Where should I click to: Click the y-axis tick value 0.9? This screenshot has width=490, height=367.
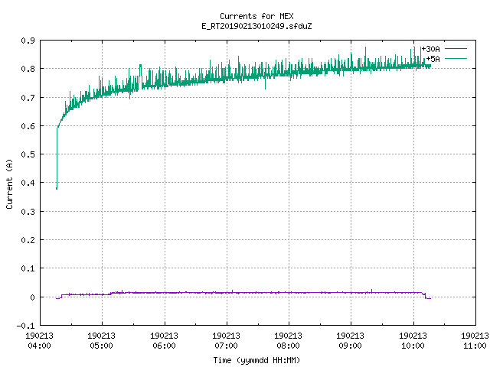tap(28, 41)
